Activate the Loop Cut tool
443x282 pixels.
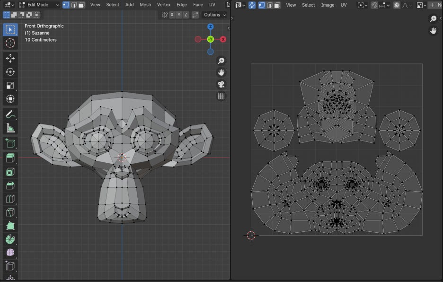click(x=10, y=199)
